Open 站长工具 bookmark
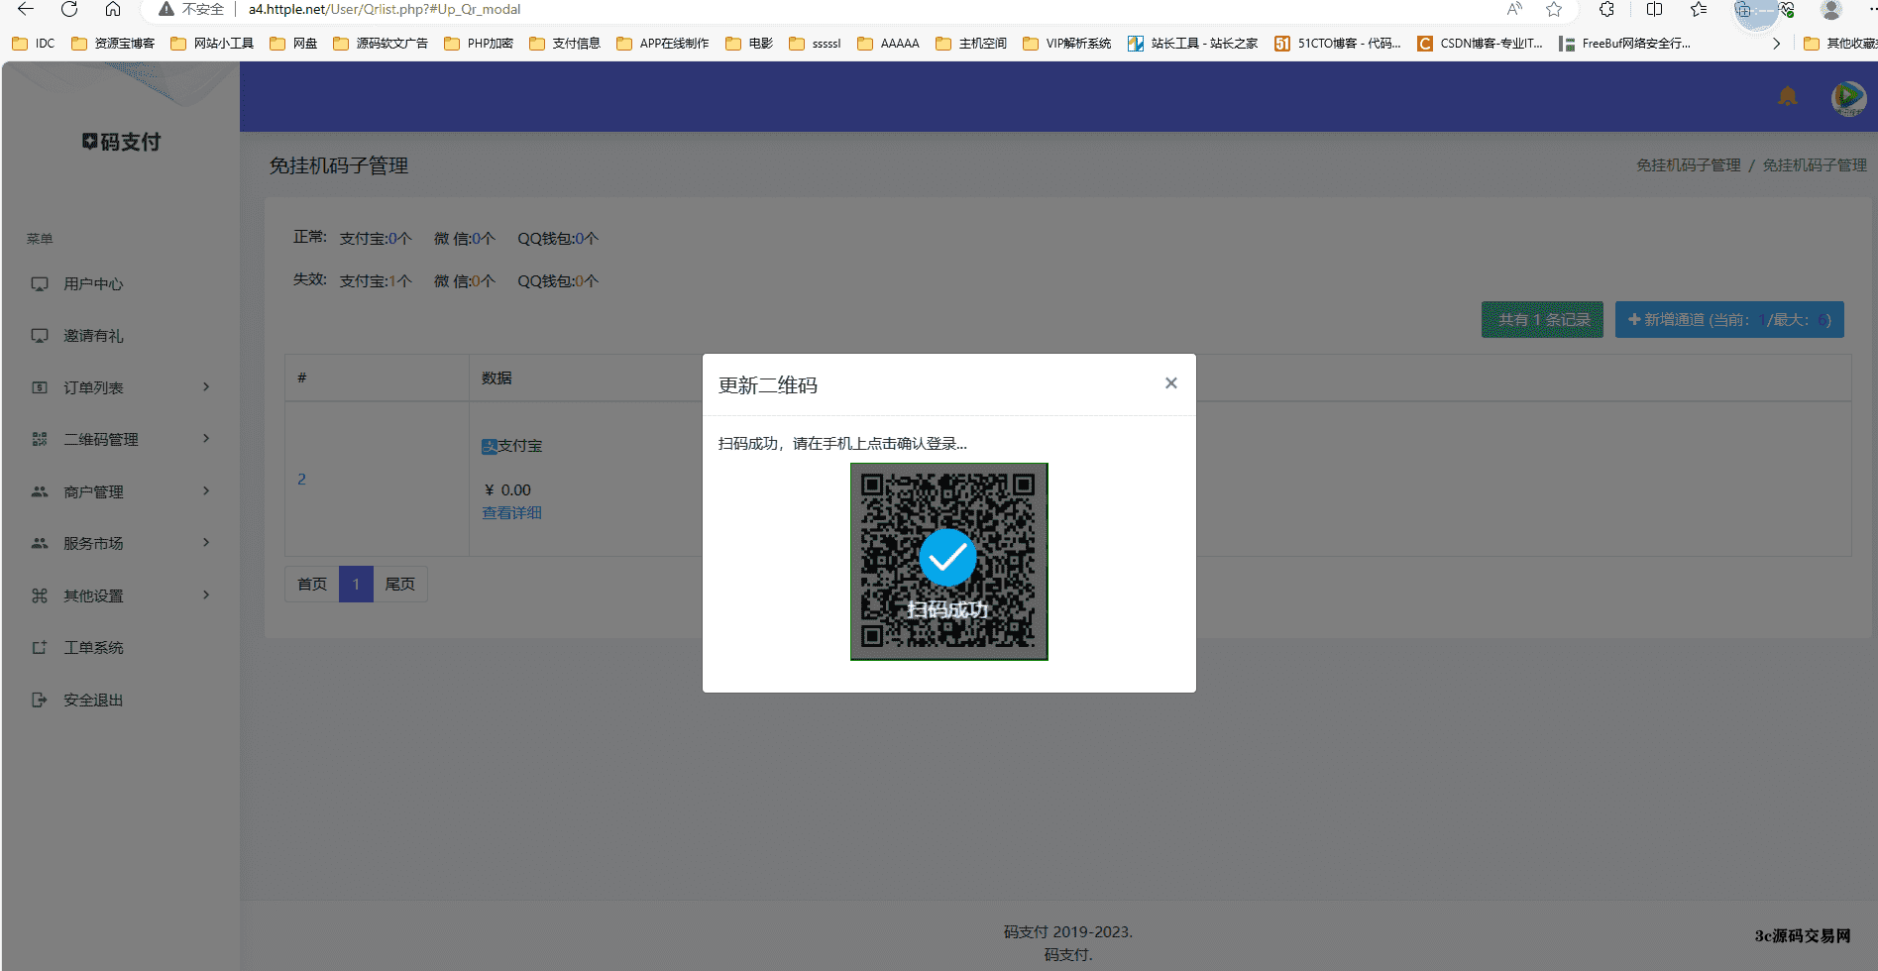The height and width of the screenshot is (971, 1878). tap(1193, 44)
